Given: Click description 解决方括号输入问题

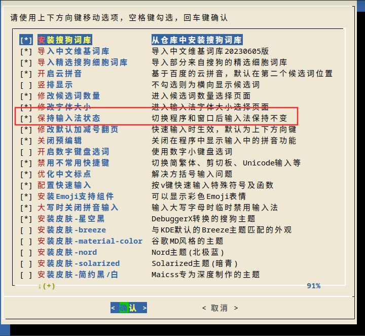Looking at the screenshot, I should [x=192, y=174].
